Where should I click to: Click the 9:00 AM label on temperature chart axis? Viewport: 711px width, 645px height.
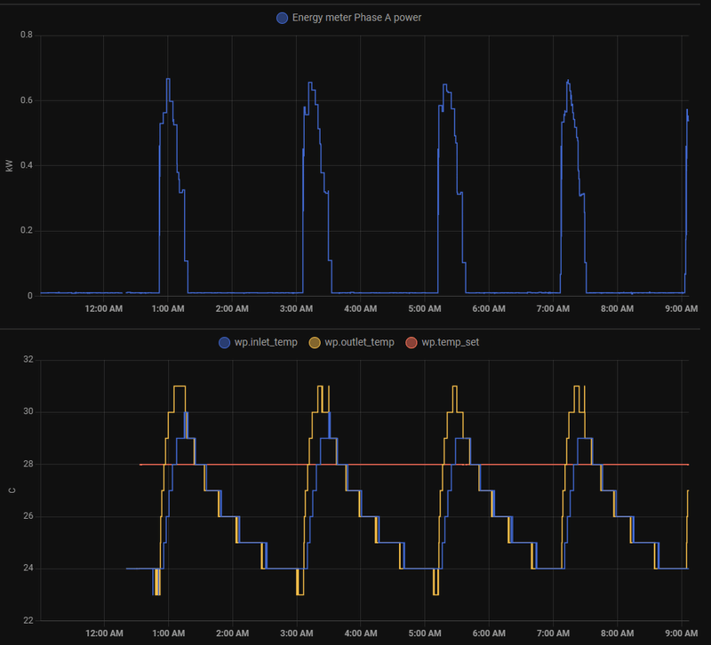coord(682,633)
